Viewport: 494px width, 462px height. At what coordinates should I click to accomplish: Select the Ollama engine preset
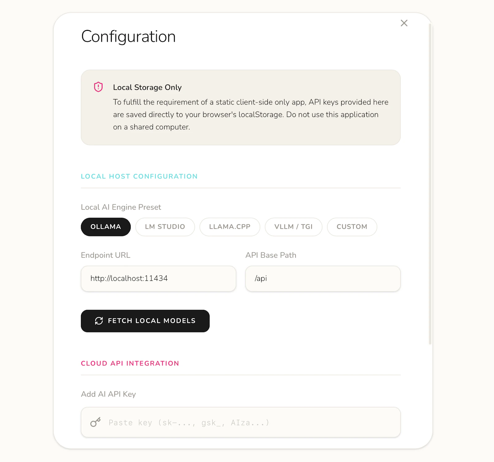coord(106,227)
